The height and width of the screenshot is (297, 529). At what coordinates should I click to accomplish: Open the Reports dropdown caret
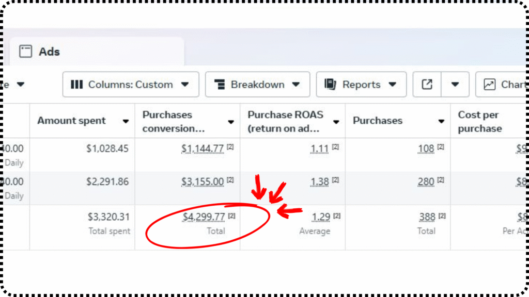tap(392, 85)
